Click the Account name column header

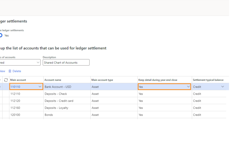coord(53,80)
